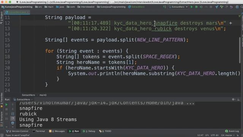Viewport: 243px width, 137px height.
Task: Open the Project Structure icon
Action: tap(237, 7)
